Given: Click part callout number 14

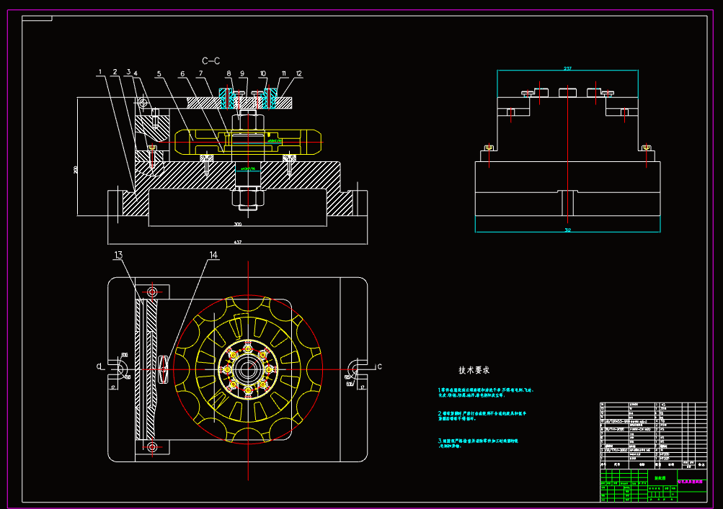Looking at the screenshot, I should (x=213, y=255).
